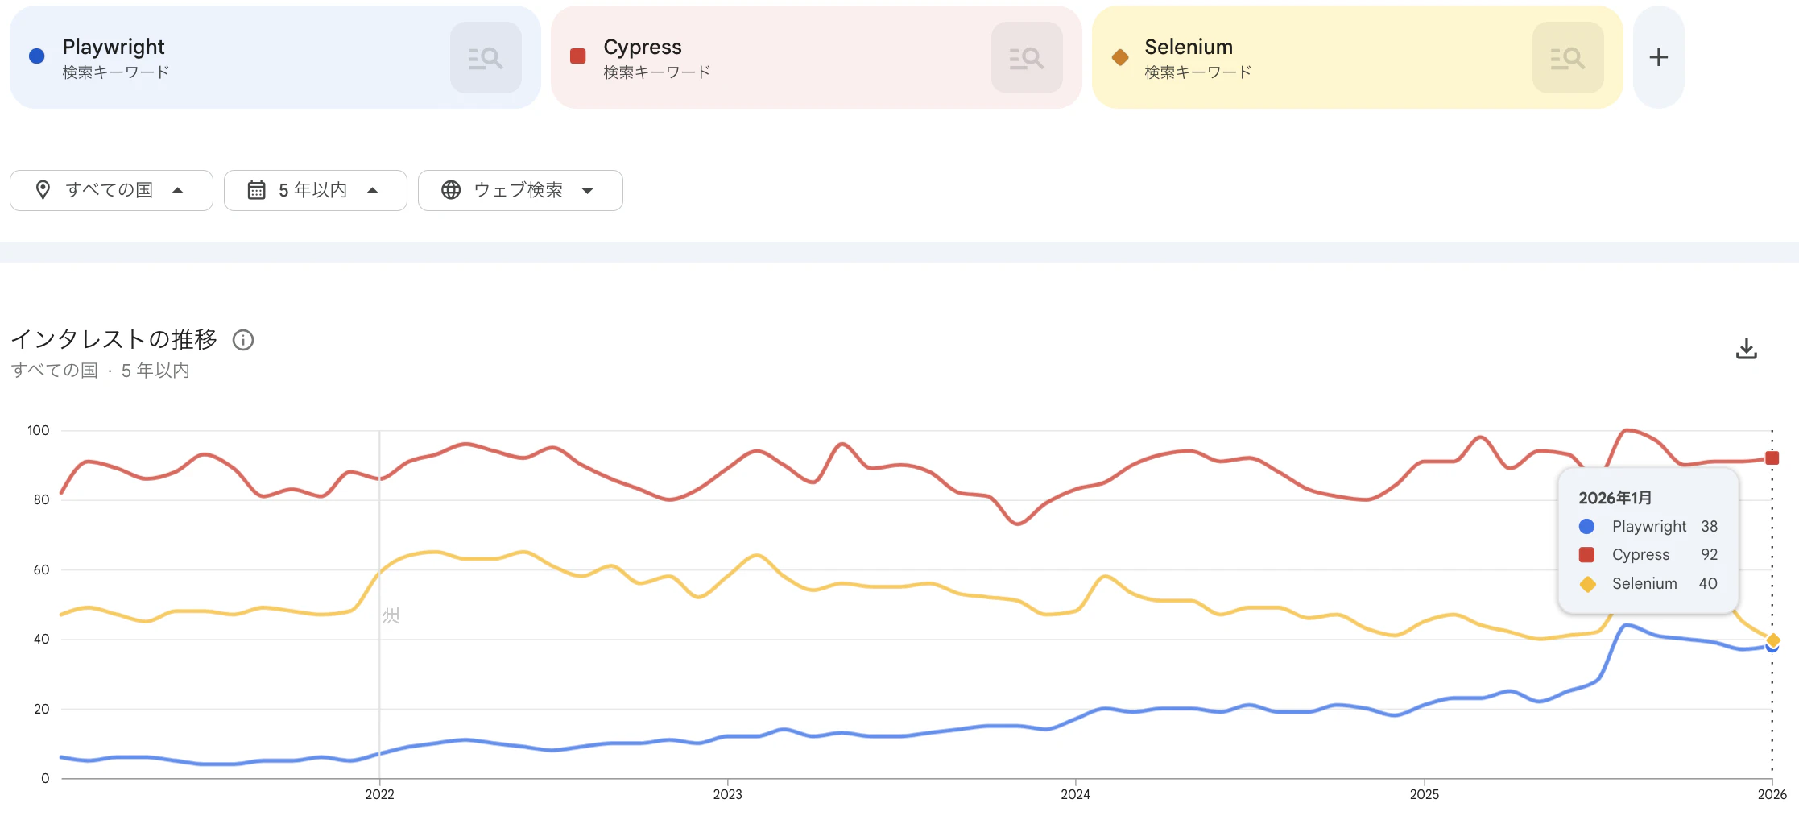This screenshot has width=1799, height=820.
Task: Select the orange Selenium color diamond
Action: pyautogui.click(x=1119, y=56)
